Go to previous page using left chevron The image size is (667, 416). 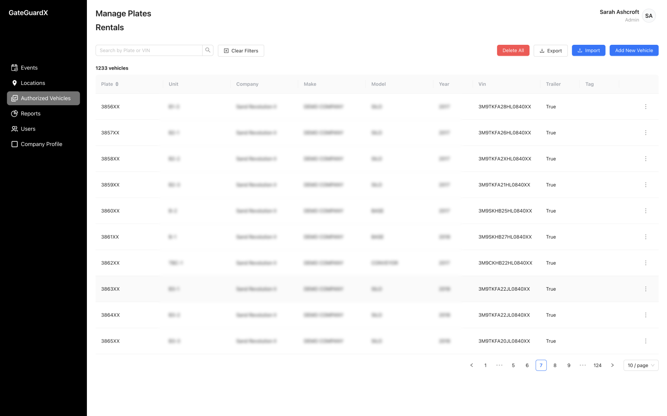click(x=472, y=365)
